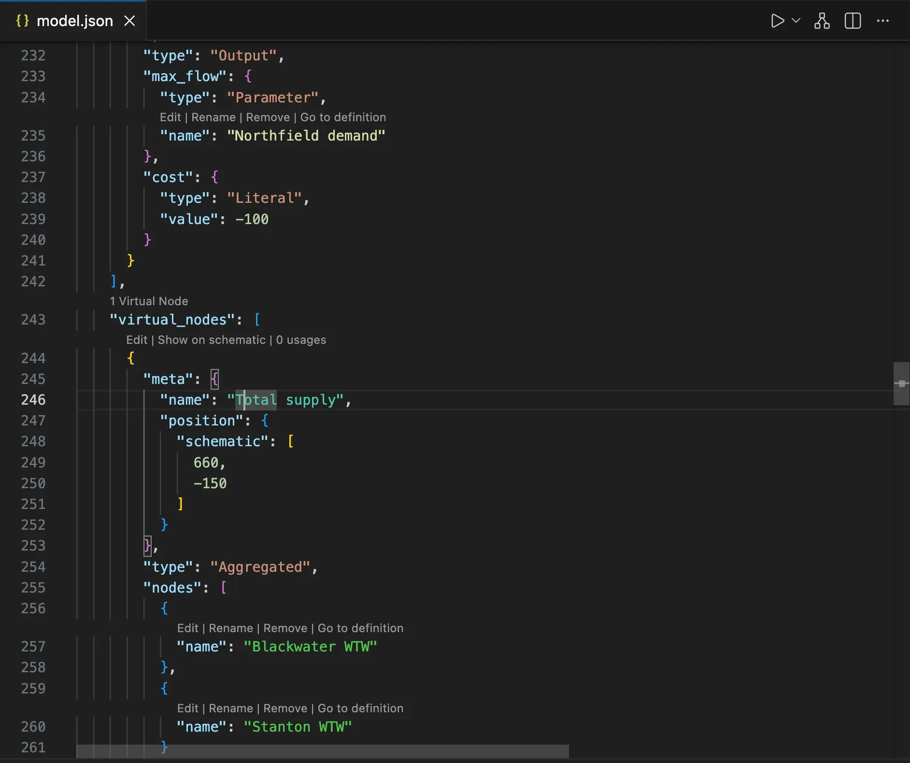Viewport: 910px width, 763px height.
Task: Click the "meta" key on line 245
Action: click(x=168, y=379)
